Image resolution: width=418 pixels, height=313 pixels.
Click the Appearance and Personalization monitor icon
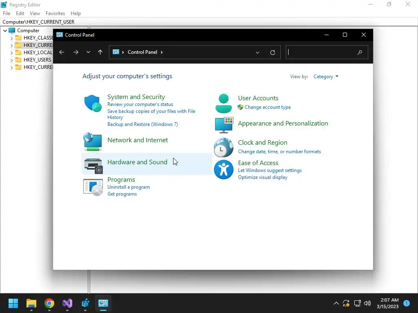[x=224, y=125]
